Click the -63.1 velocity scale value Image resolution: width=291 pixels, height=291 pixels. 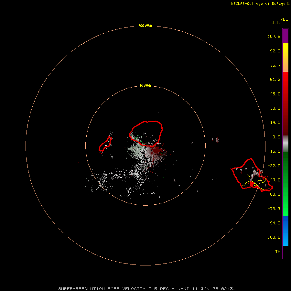click(x=274, y=194)
